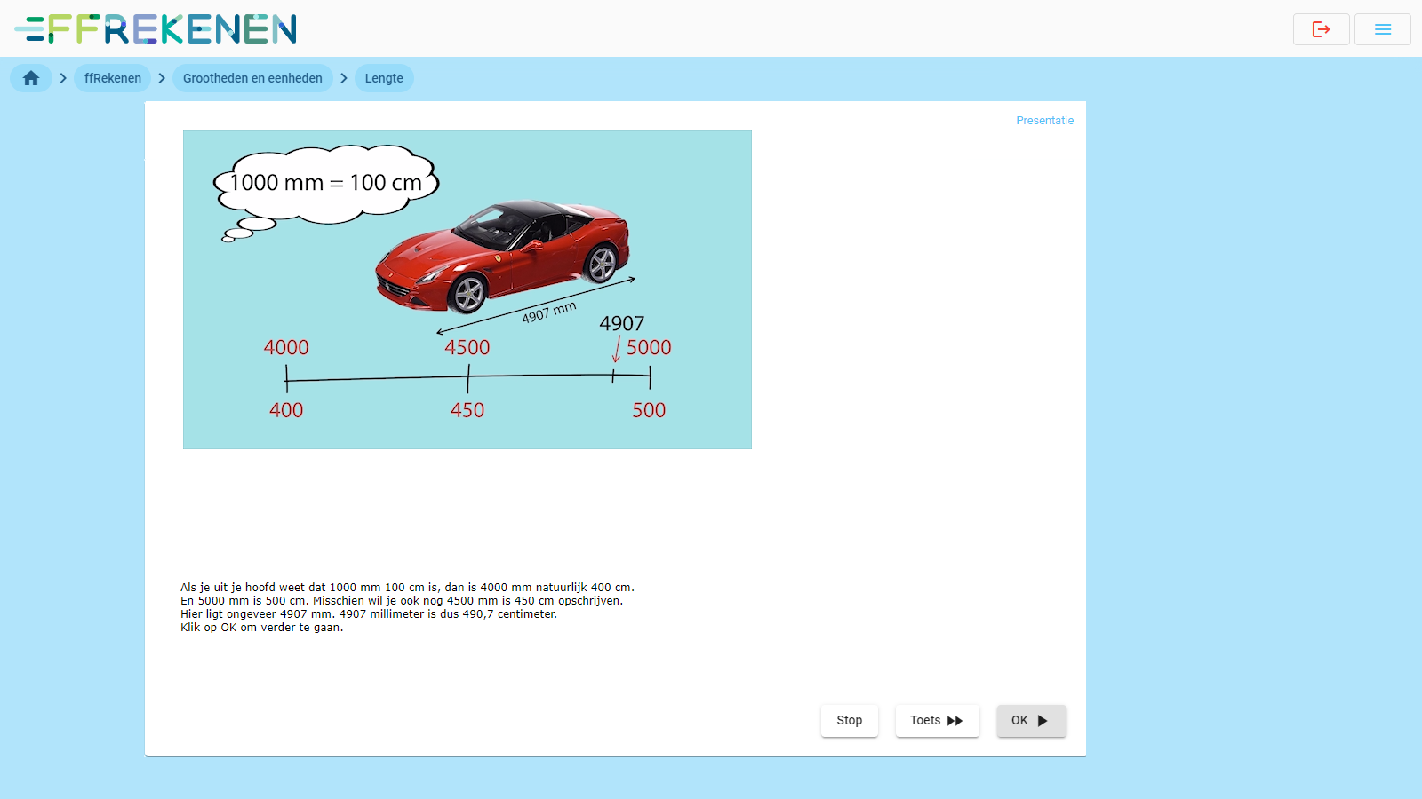Click the Stop button
Viewport: 1422px width, 799px height.
(850, 721)
